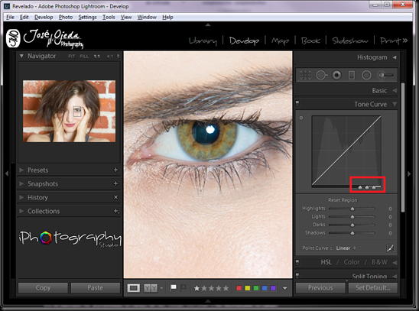Image resolution: width=419 pixels, height=311 pixels.
Task: Activate the Tone Curve targeted adjustment tool
Action: click(x=301, y=118)
